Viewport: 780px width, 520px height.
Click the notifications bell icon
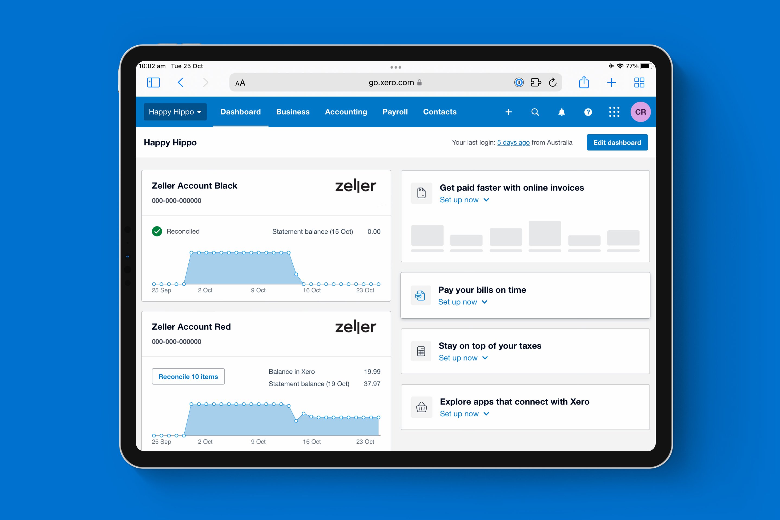coord(561,112)
